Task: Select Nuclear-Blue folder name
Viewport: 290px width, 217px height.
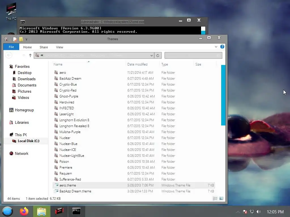Action: (x=68, y=144)
